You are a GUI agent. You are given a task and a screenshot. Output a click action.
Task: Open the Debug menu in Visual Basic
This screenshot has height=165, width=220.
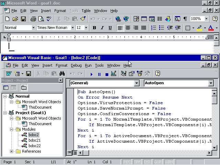76,65
